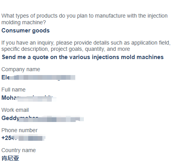Screen dimensions: 176x165
Task: Click the word 'quote' in the bold message
Action: tap(40, 57)
